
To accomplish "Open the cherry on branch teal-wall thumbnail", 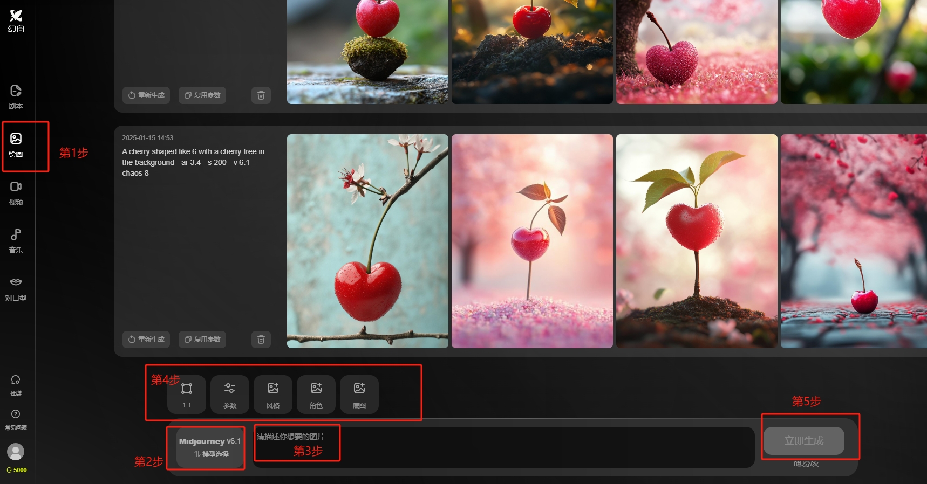I will (367, 241).
